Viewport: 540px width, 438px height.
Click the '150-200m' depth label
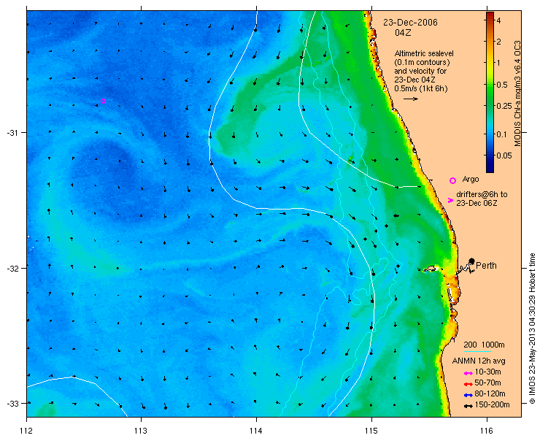pyautogui.click(x=492, y=405)
